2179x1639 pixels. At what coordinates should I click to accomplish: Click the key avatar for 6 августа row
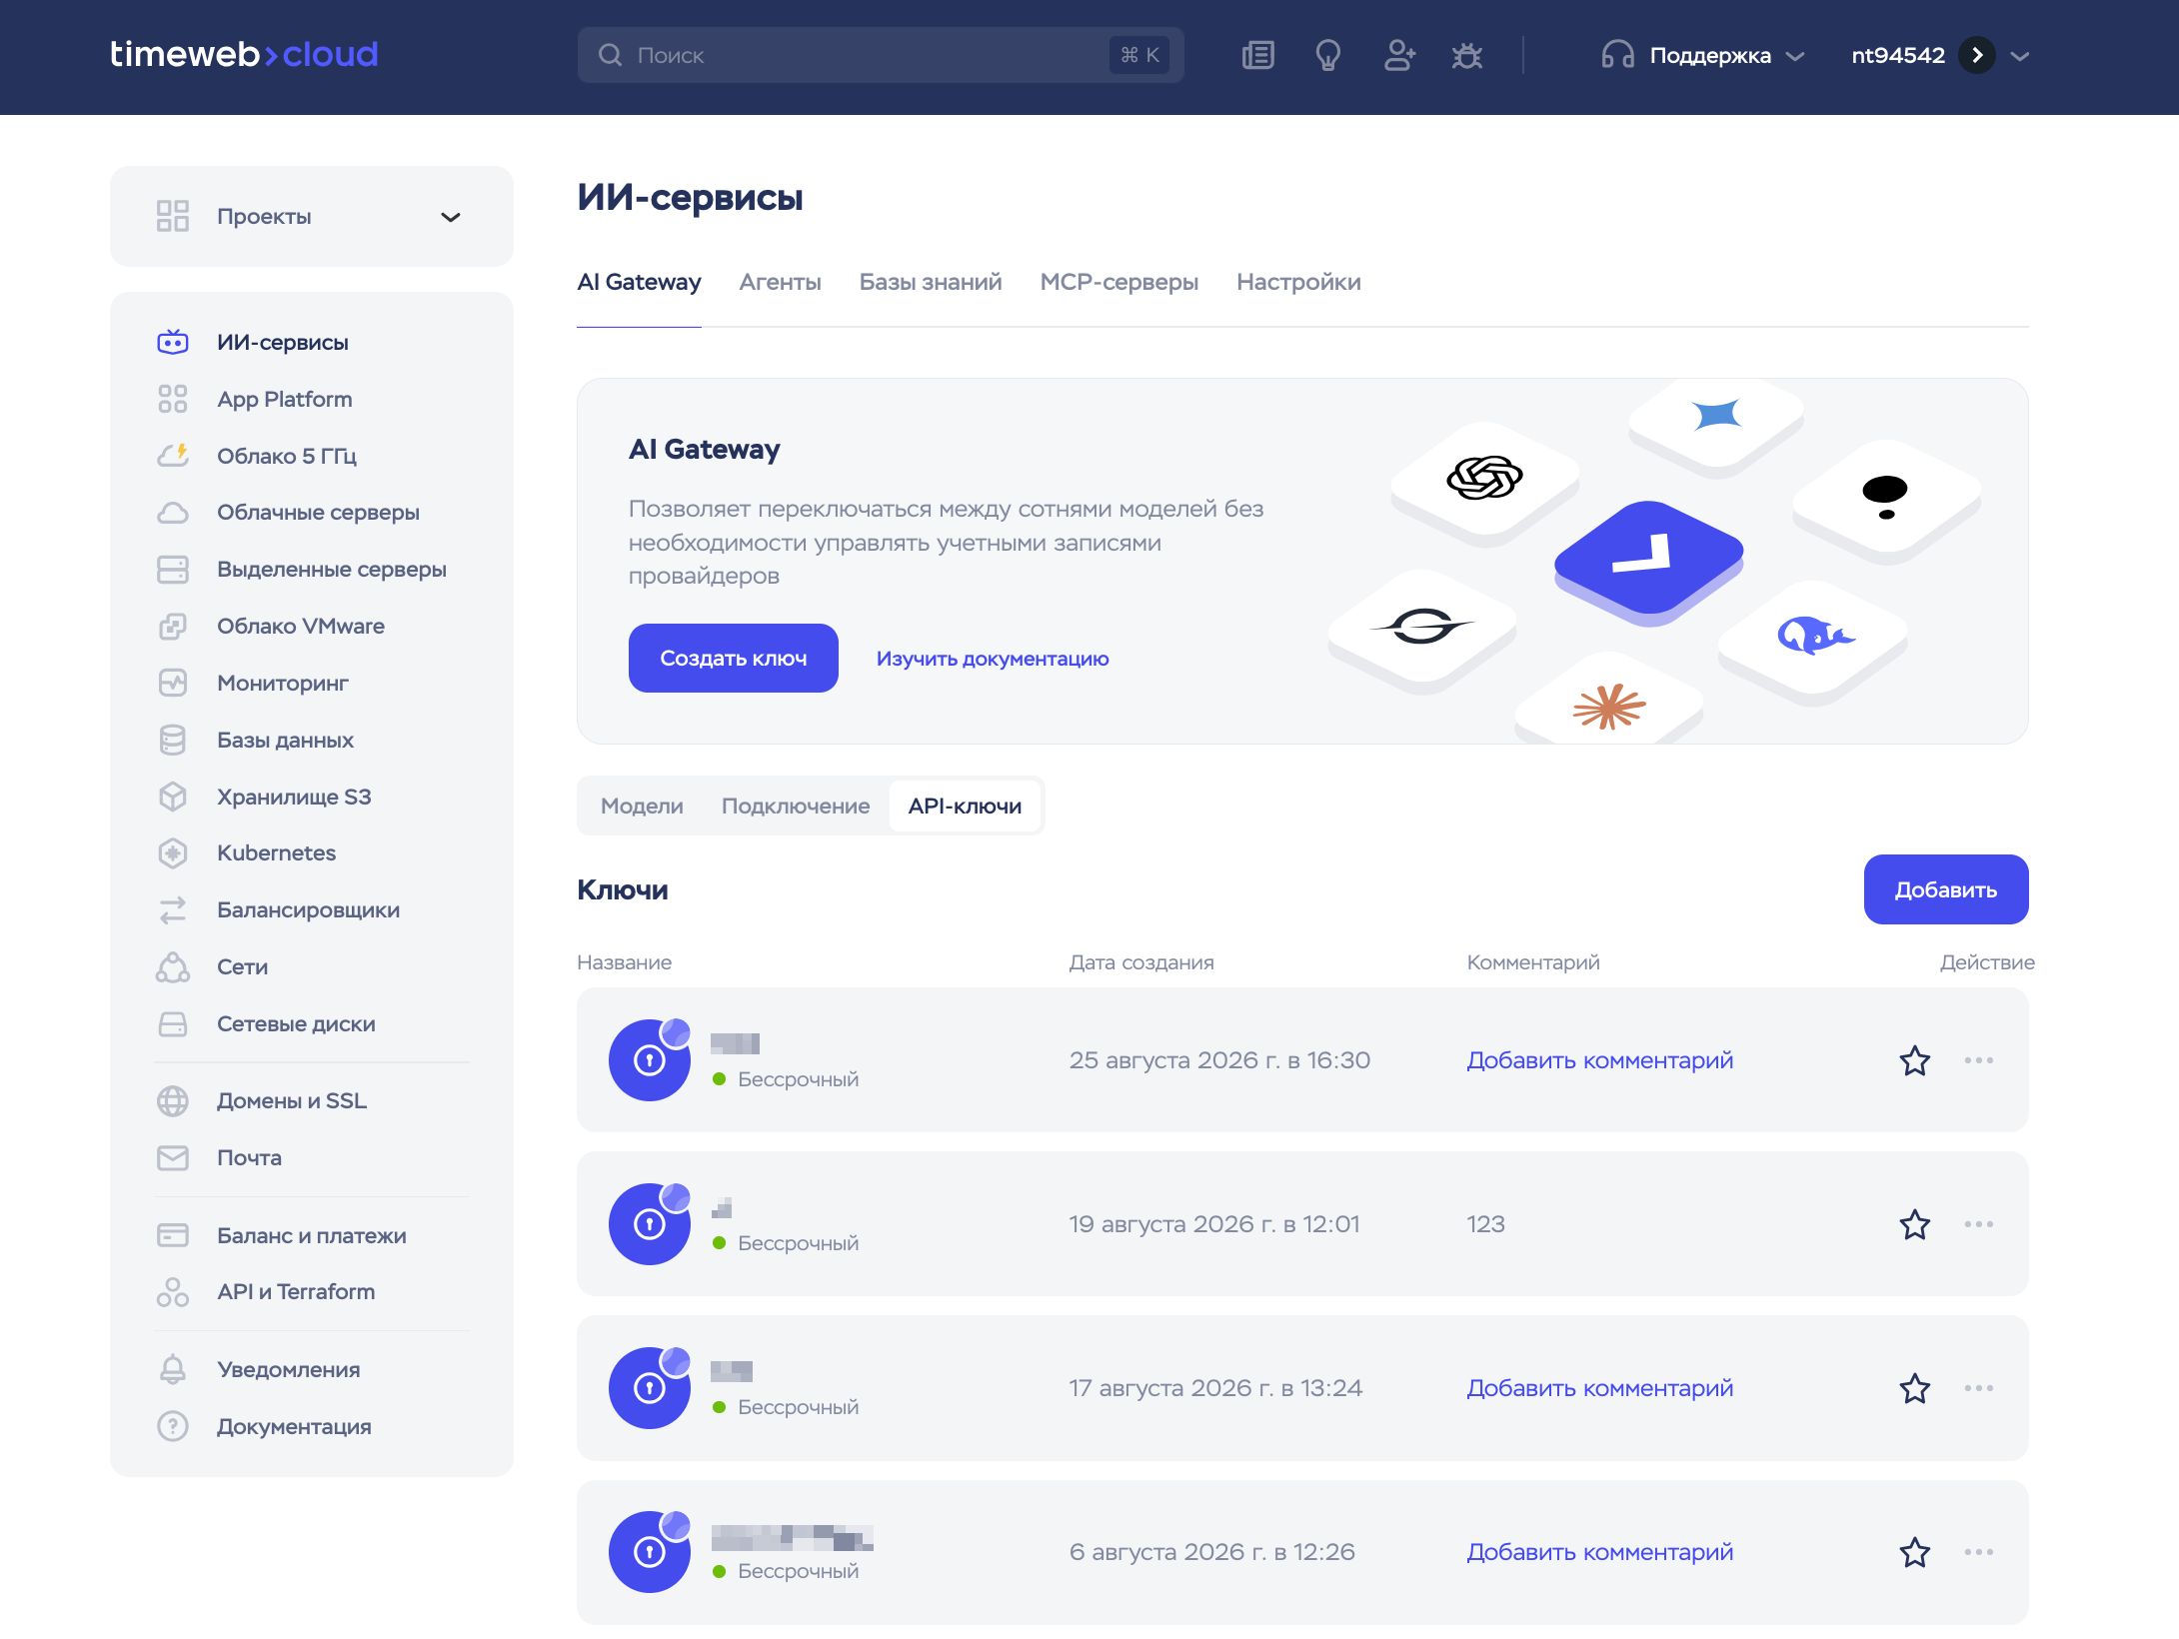tap(650, 1552)
